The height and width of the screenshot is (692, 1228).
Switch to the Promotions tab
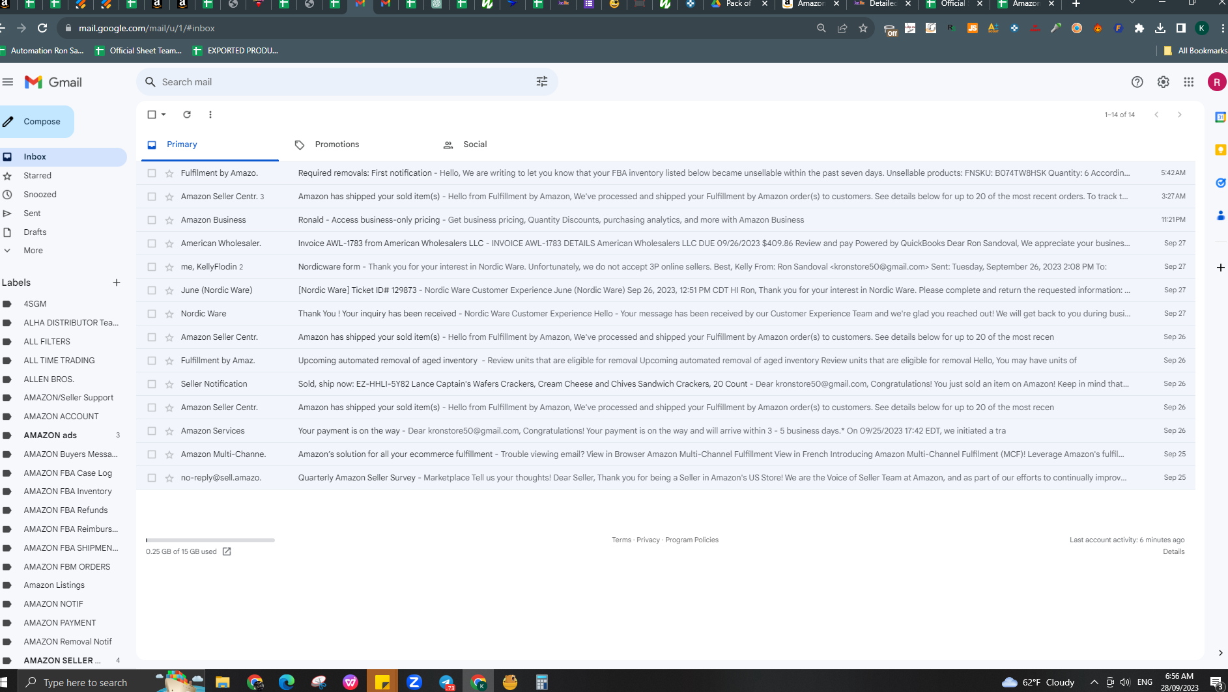click(x=337, y=145)
